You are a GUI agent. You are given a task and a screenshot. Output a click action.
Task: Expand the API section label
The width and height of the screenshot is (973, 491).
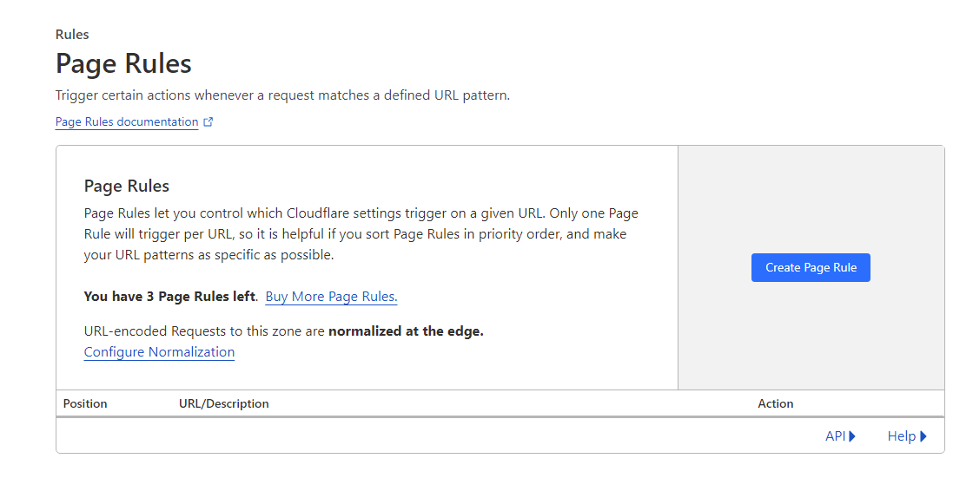point(835,436)
